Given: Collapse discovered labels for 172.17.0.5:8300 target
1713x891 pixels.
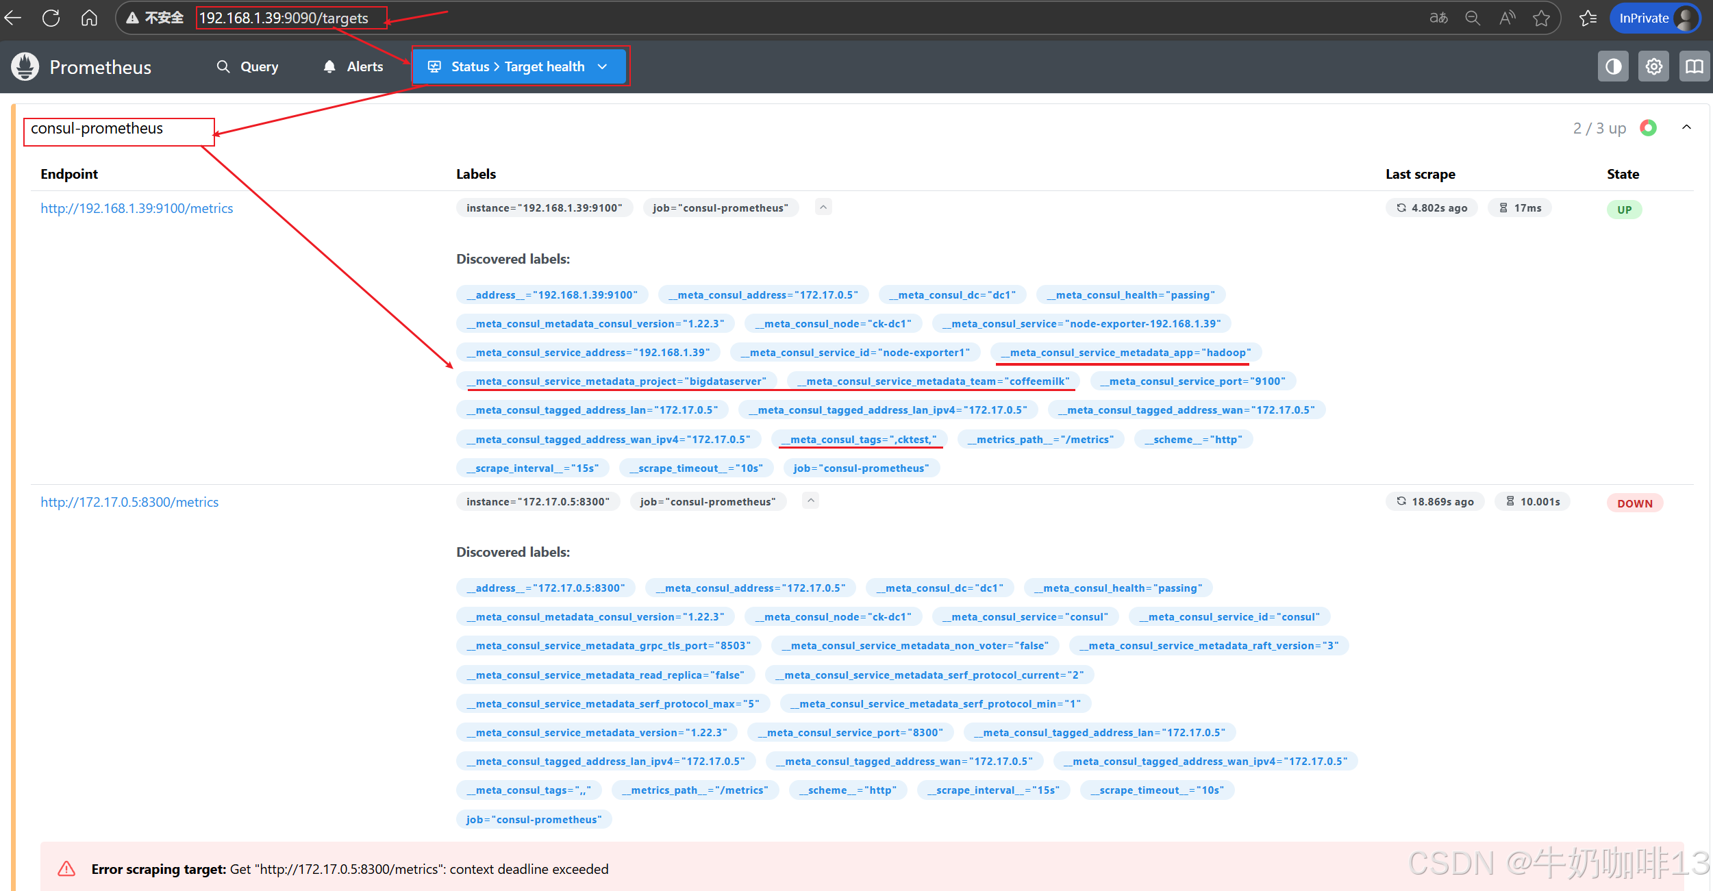Looking at the screenshot, I should (x=810, y=501).
